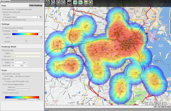
Task: Click the Heatmap tab globe icon
Action: click(2, 1)
